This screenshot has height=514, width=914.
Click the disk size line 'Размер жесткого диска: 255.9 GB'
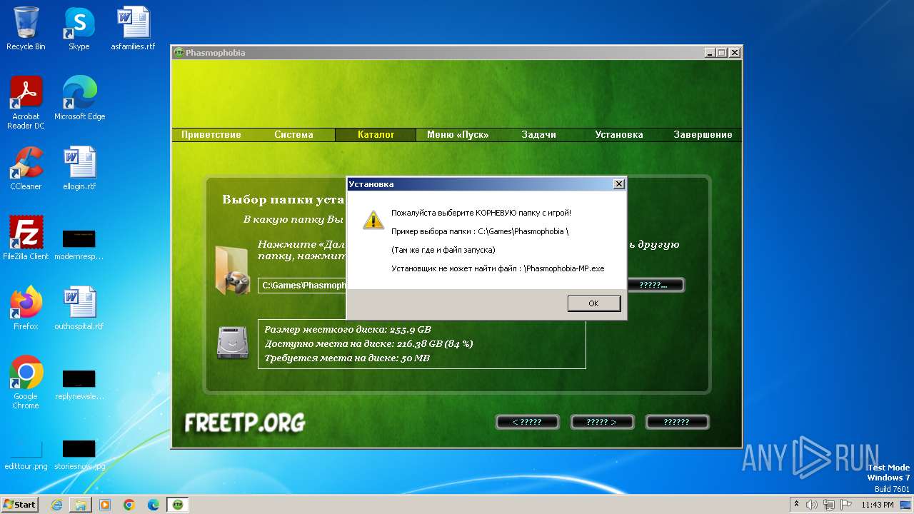(348, 330)
